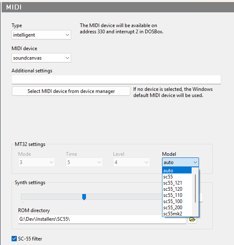Uncheck the SC-55 filter checkbox
Viewport: 234px width, 245px height.
14,238
